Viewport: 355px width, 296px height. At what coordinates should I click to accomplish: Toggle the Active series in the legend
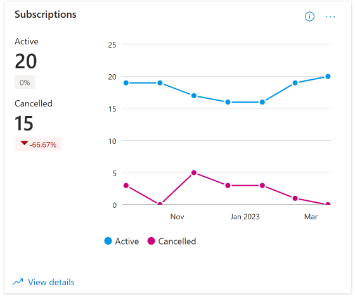122,241
